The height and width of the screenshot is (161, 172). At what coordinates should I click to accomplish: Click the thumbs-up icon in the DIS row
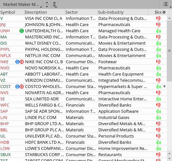(x=158, y=43)
